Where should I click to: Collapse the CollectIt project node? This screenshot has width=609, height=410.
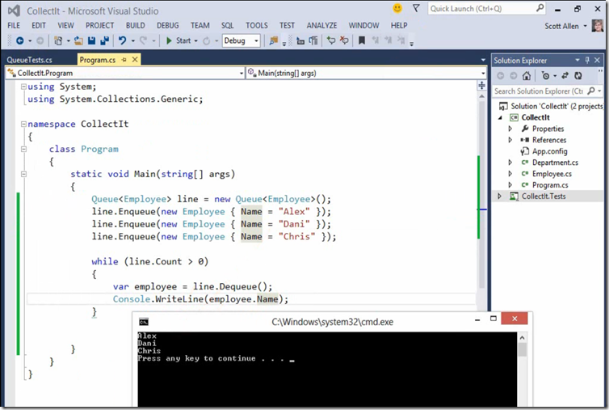point(500,117)
